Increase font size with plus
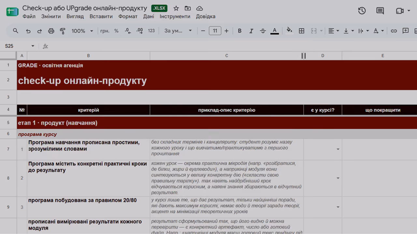 coord(226,31)
